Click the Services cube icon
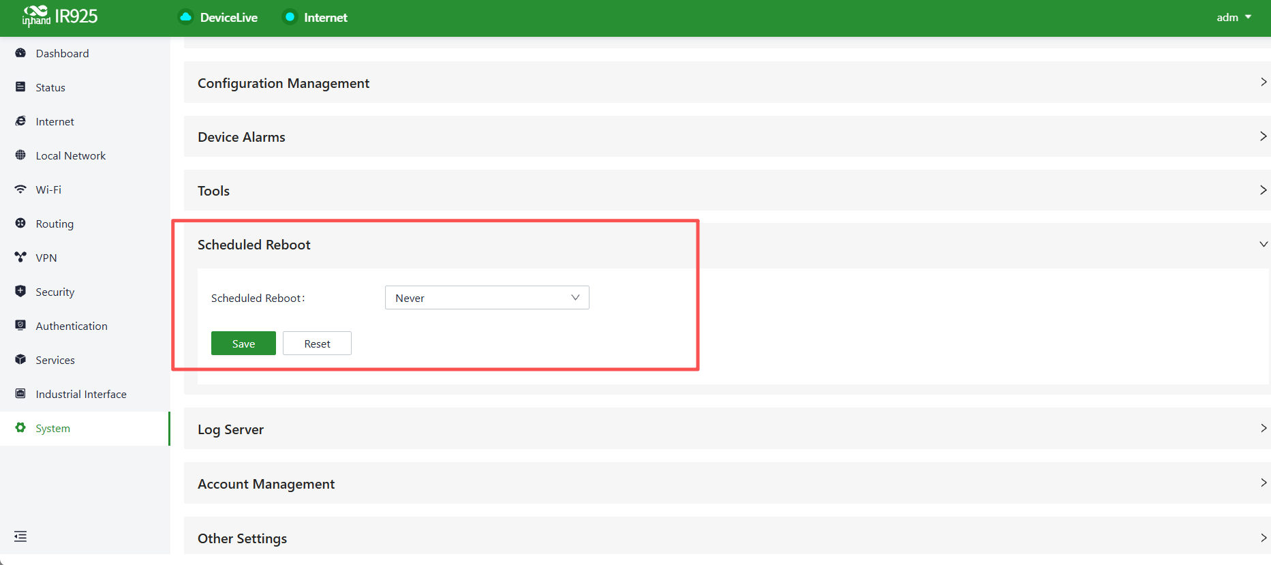 coord(20,360)
